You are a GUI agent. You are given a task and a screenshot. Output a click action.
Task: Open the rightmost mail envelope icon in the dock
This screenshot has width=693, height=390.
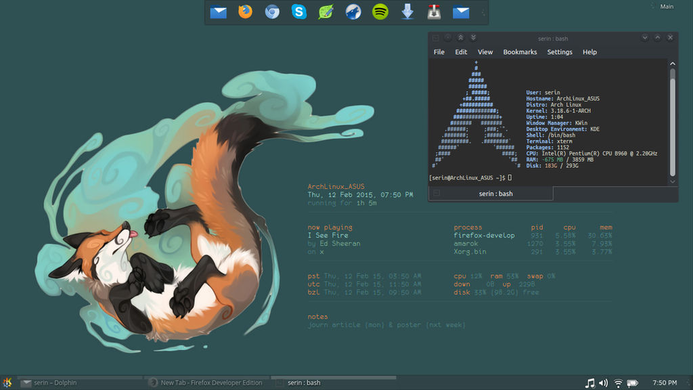(x=461, y=12)
